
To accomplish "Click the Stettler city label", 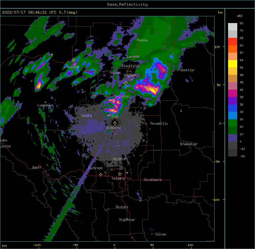I will click(x=188, y=70).
